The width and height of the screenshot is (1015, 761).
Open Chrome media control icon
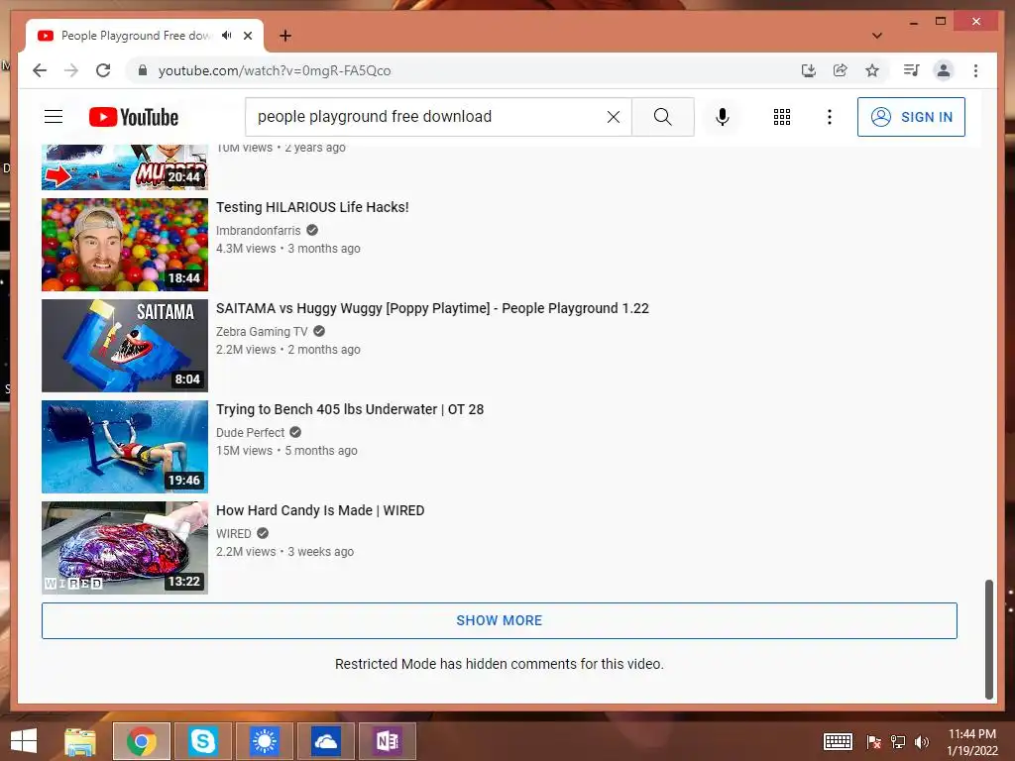[x=912, y=70]
